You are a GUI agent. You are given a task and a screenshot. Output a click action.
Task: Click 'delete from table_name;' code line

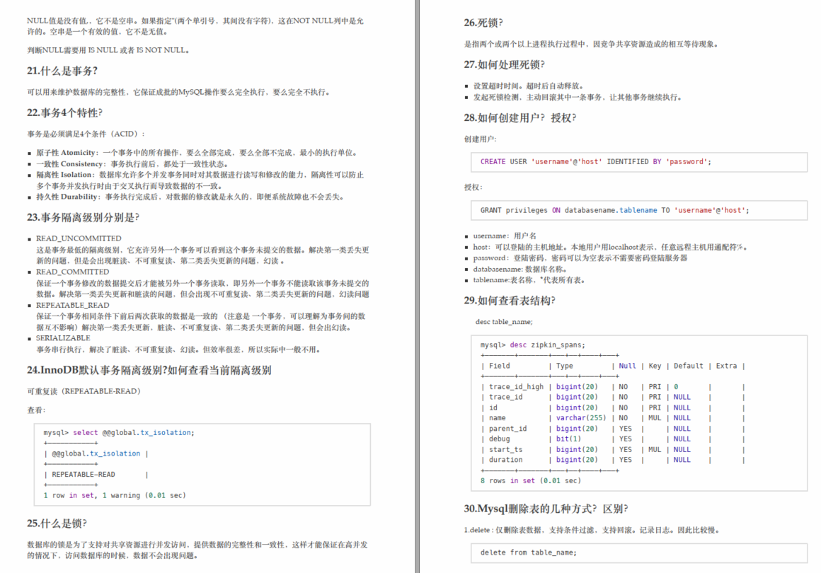click(x=528, y=552)
